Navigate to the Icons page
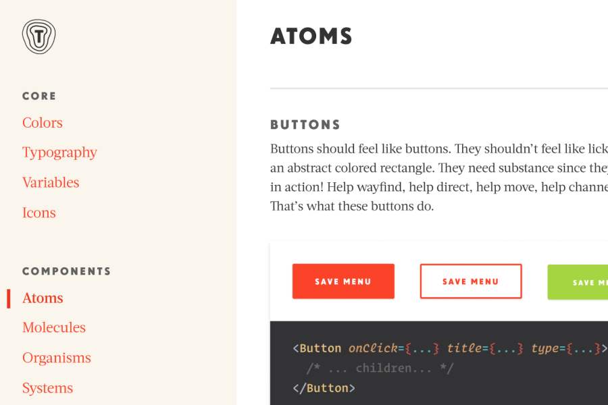Screen dimensions: 608x405 click(x=39, y=213)
